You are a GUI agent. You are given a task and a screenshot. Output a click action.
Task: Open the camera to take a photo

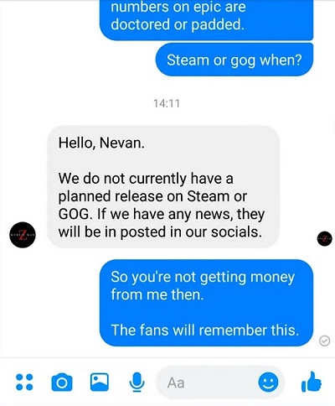coord(62,383)
